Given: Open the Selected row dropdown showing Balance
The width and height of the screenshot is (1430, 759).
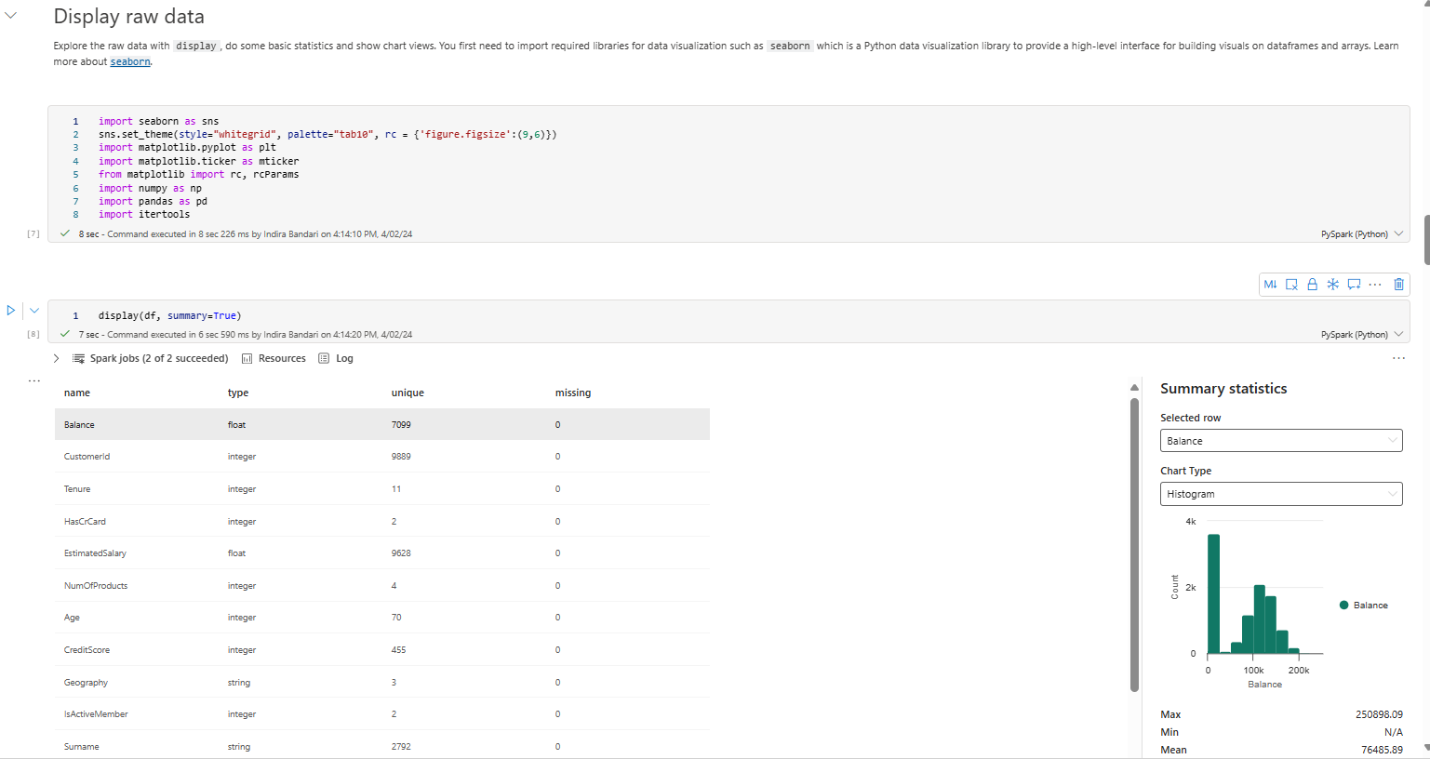Looking at the screenshot, I should click(1280, 441).
